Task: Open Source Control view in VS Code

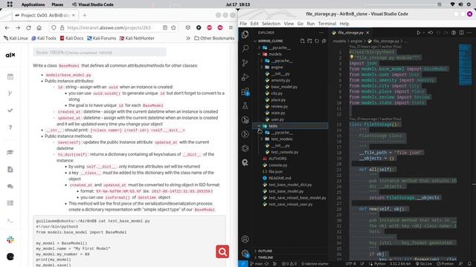Action: [x=245, y=62]
